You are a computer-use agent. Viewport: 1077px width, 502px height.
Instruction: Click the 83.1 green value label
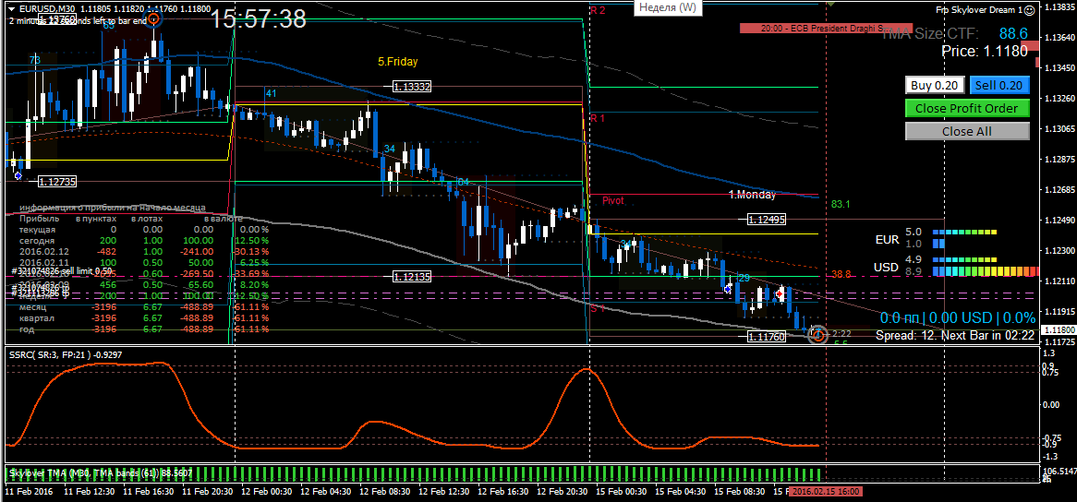841,204
